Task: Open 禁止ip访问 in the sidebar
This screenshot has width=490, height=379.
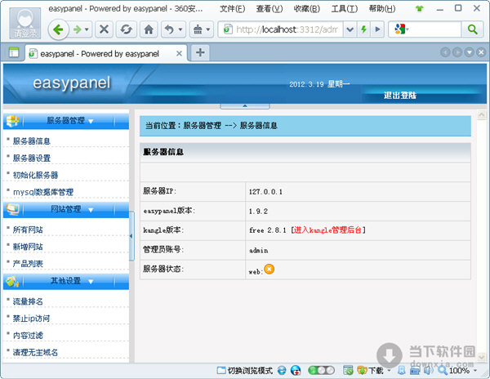Action: 31,319
